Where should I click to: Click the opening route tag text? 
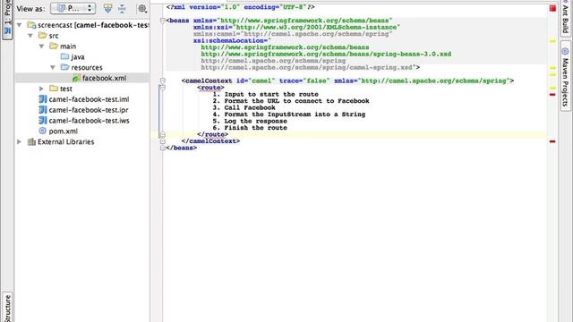pyautogui.click(x=210, y=88)
